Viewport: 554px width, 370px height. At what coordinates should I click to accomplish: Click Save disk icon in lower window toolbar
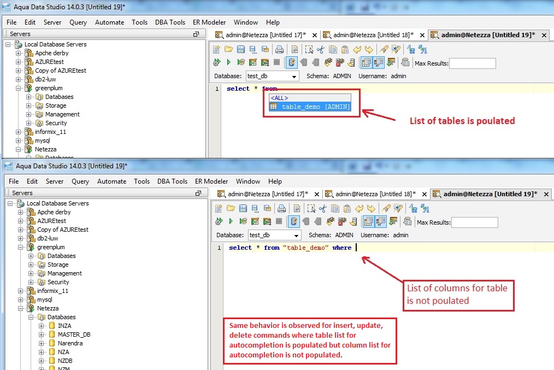pos(243,208)
